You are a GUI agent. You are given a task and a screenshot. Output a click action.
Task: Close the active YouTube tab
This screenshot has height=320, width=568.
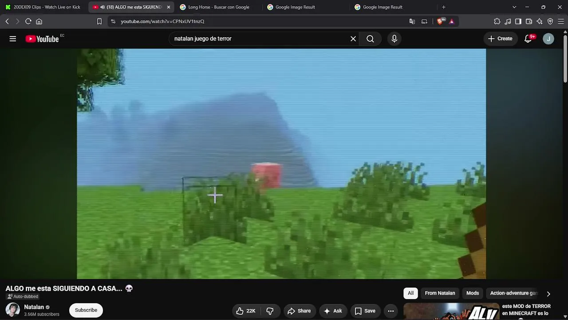[x=169, y=7]
